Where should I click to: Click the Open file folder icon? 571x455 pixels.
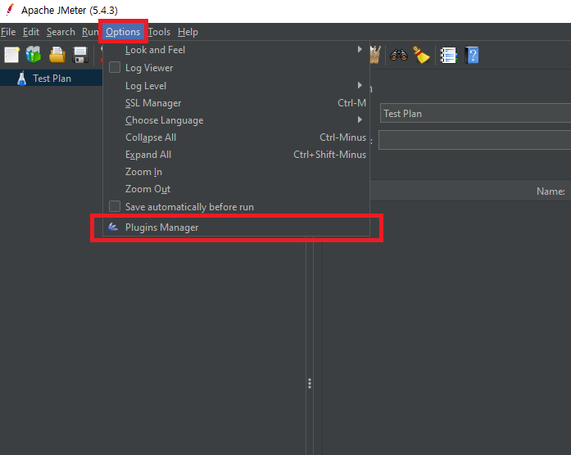click(57, 55)
